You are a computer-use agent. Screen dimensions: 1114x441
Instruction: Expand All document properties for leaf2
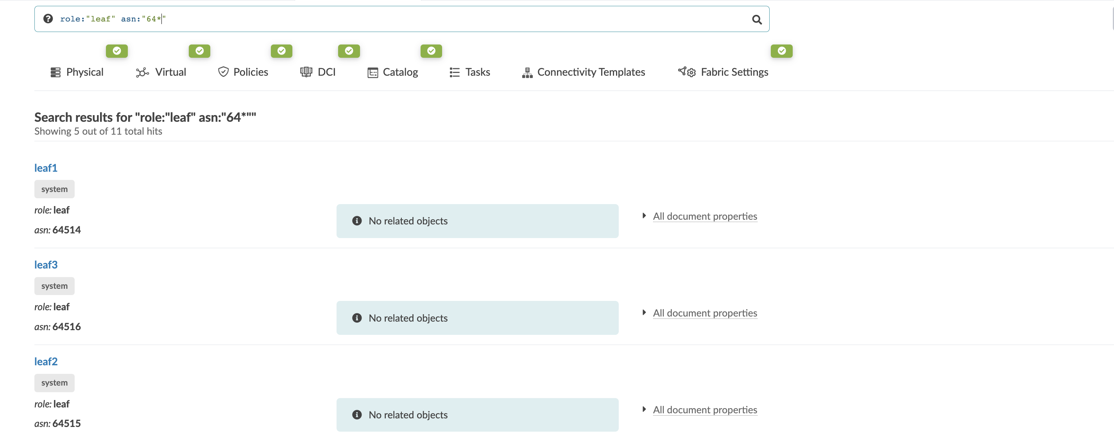point(704,409)
